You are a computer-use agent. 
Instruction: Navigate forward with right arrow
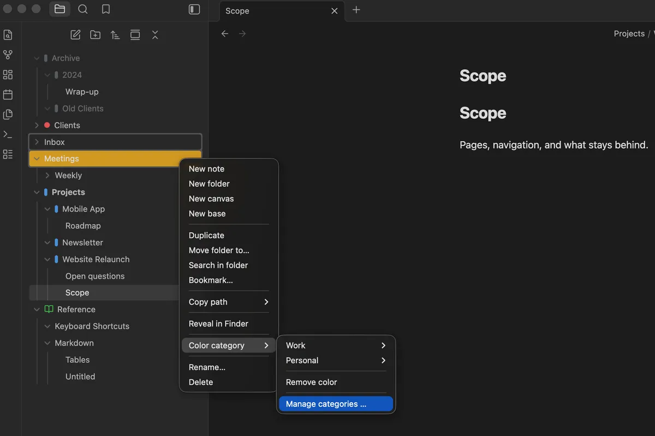(x=242, y=34)
